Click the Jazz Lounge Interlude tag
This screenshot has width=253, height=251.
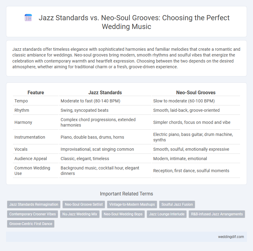pyautogui.click(x=167, y=214)
